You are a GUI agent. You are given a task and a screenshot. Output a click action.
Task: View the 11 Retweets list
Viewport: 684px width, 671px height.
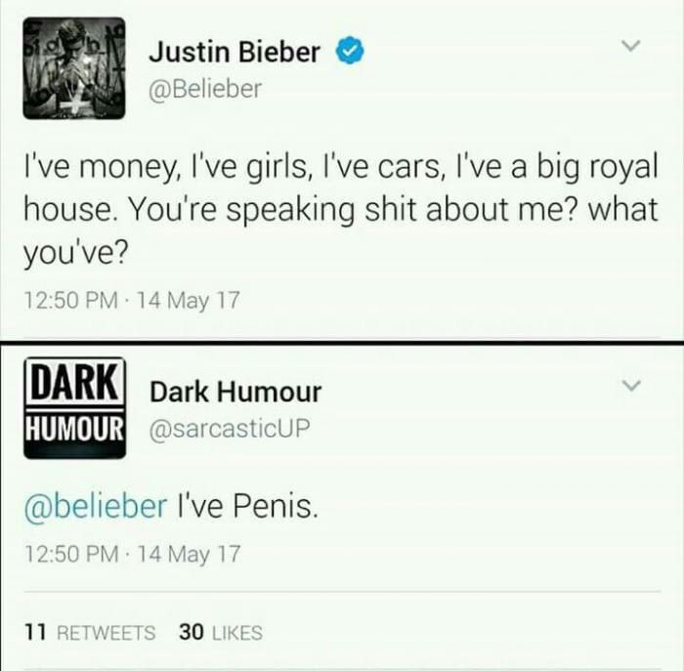90,632
